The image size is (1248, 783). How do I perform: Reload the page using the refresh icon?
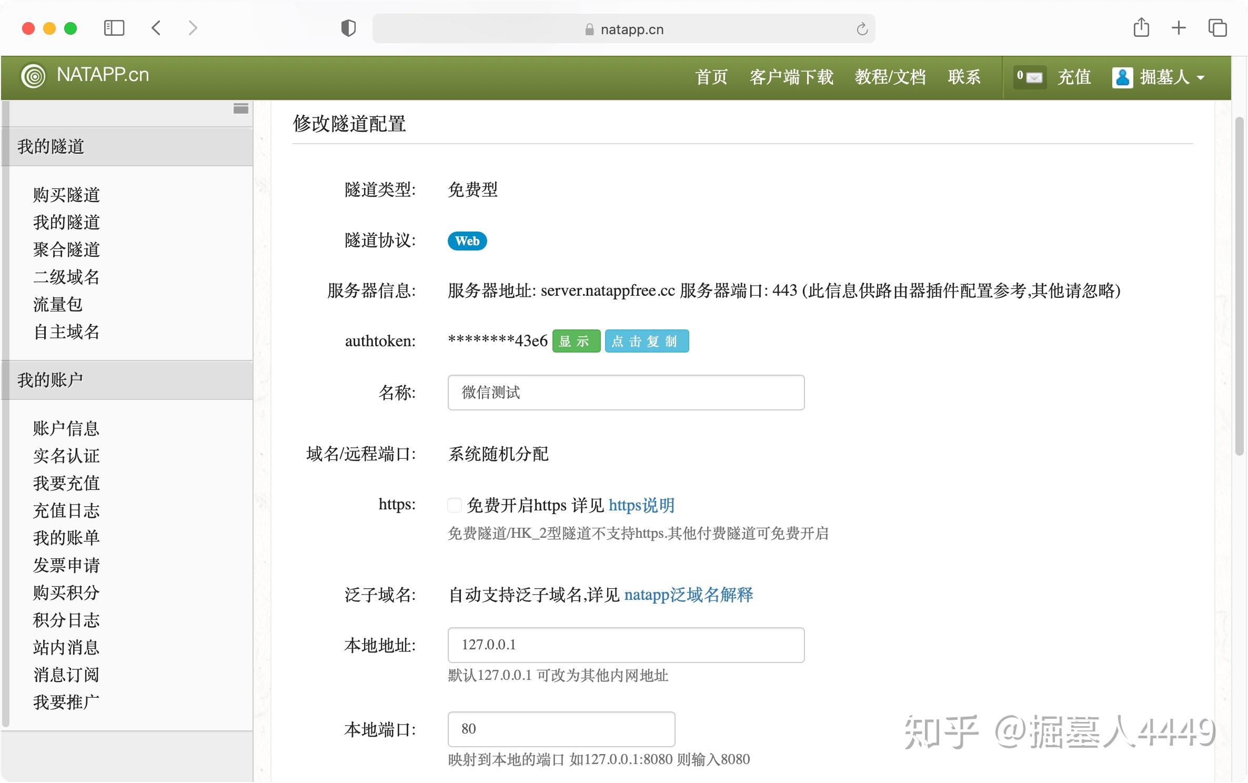pos(862,29)
